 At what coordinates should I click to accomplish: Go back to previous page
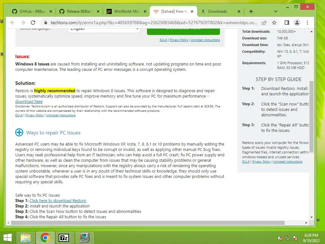[13, 23]
